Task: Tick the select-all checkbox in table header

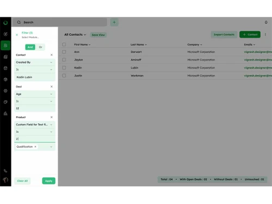Action: 64,45
